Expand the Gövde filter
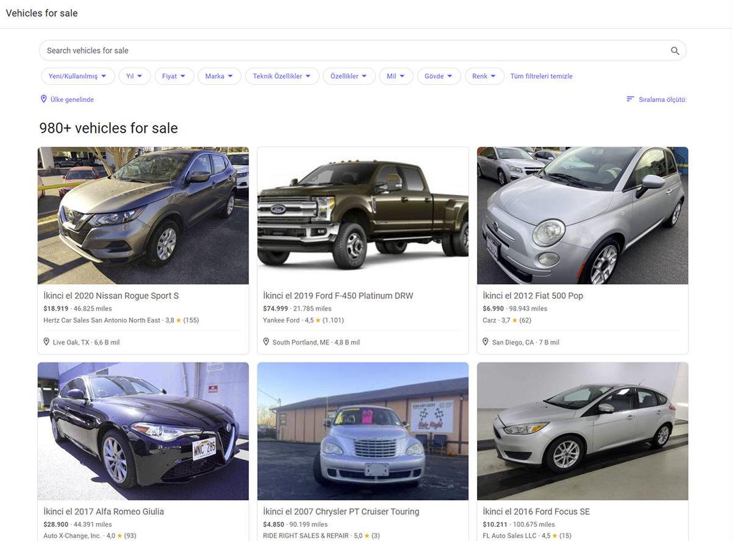The width and height of the screenshot is (732, 541). 439,76
